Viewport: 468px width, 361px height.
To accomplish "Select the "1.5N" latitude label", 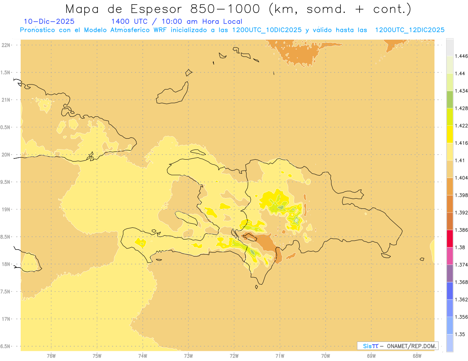I will pos(5,72).
